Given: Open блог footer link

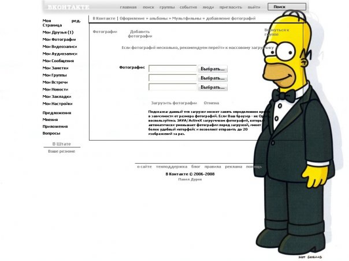Looking at the screenshot, I should (196, 167).
